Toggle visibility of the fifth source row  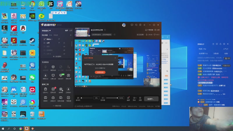(64, 54)
